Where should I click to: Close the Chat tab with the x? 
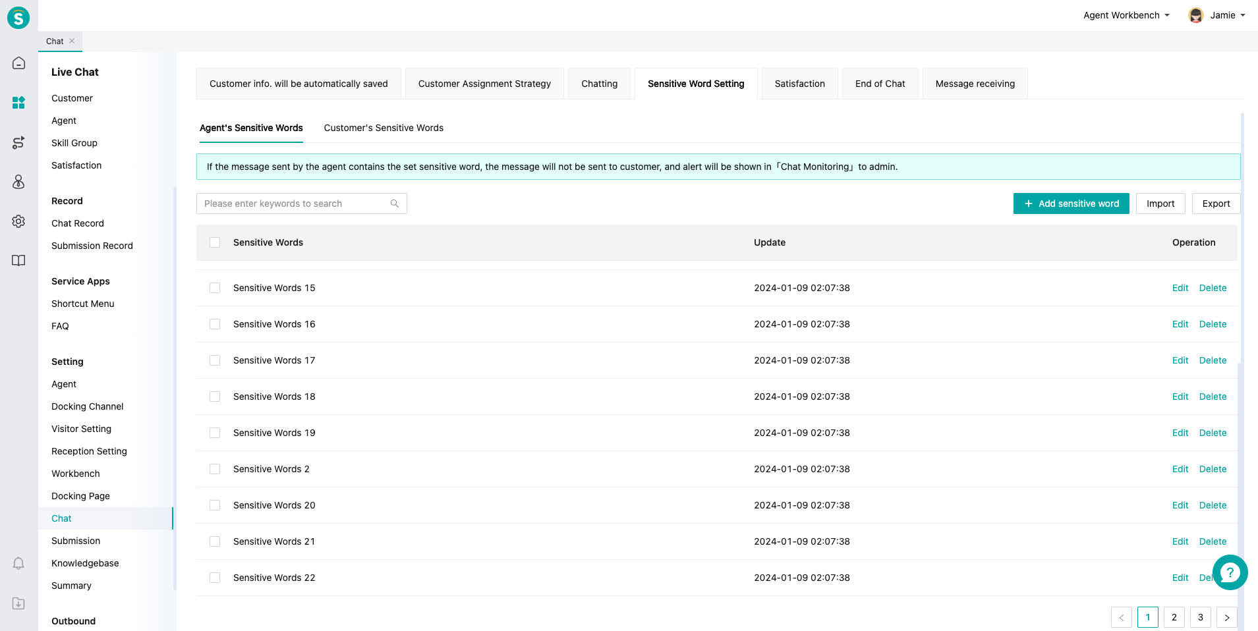click(x=72, y=41)
